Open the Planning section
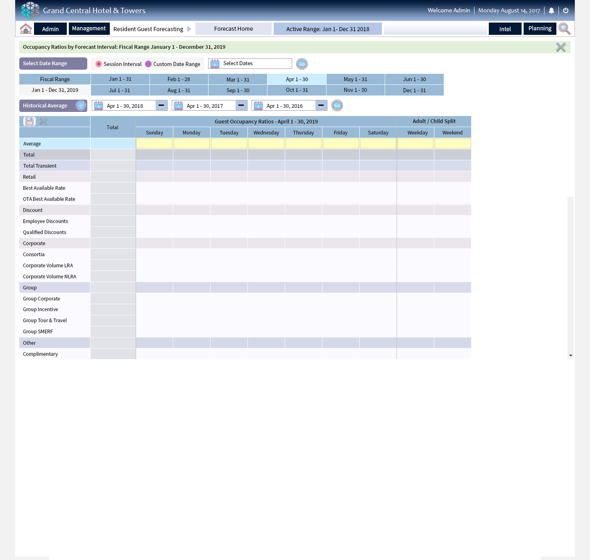Screen dimensions: 590x560 tap(540, 29)
